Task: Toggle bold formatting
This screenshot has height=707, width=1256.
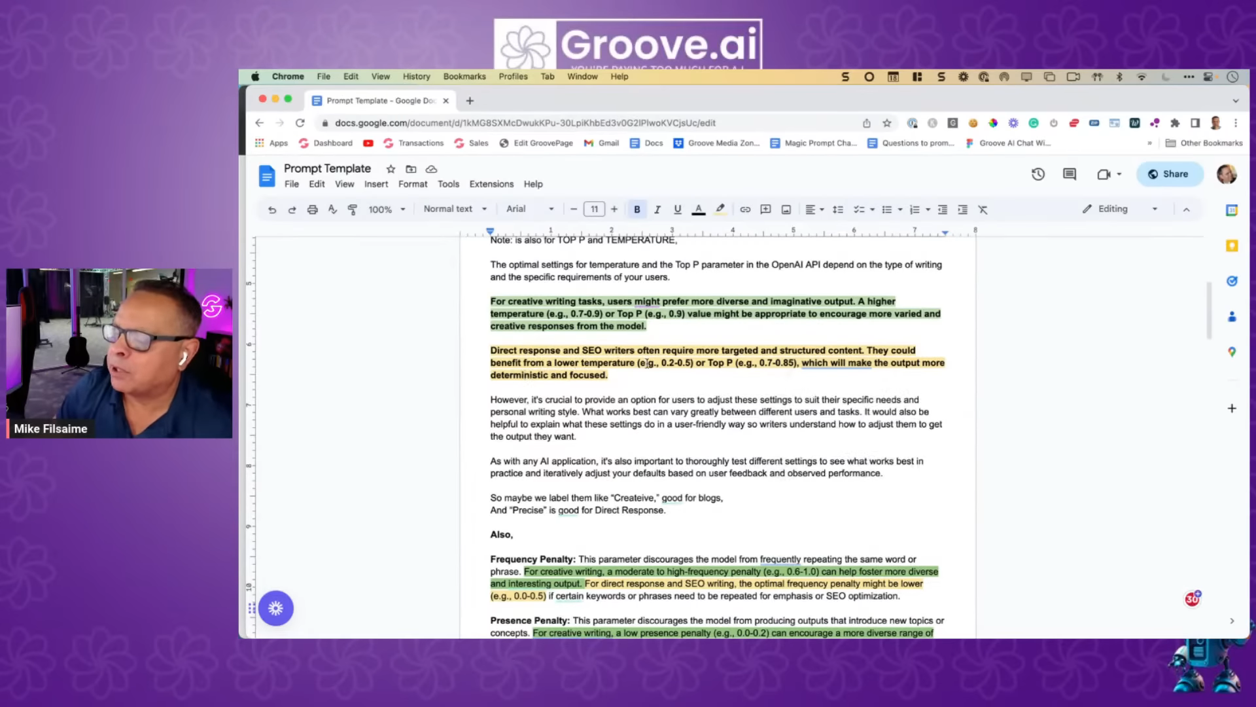Action: click(x=637, y=209)
